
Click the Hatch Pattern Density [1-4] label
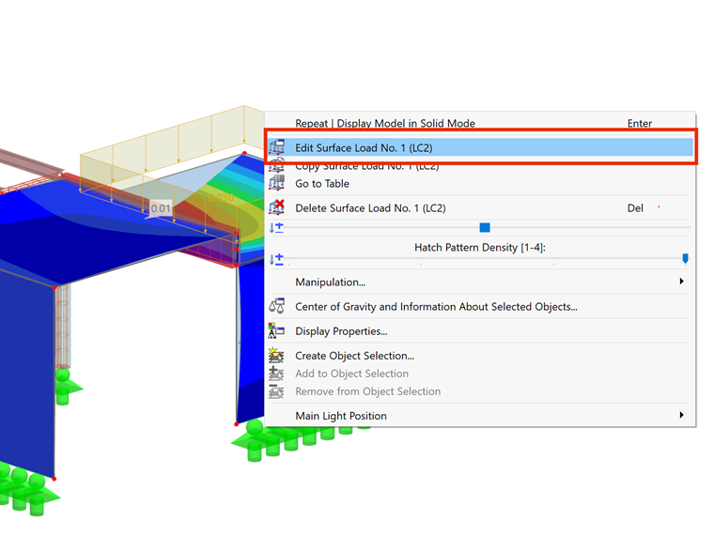pyautogui.click(x=480, y=248)
